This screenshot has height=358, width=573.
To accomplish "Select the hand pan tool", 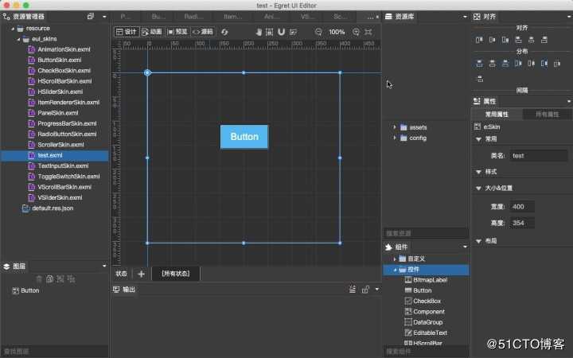I will point(259,32).
